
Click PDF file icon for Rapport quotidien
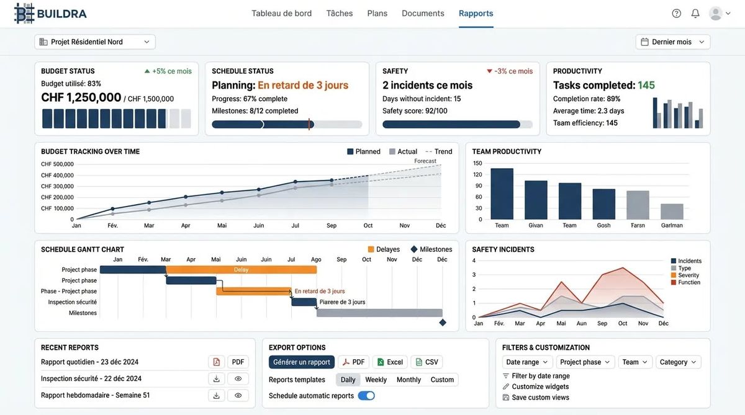tap(217, 362)
